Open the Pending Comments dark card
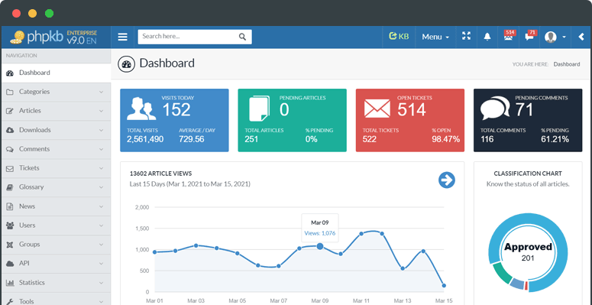The image size is (592, 305). click(x=528, y=120)
